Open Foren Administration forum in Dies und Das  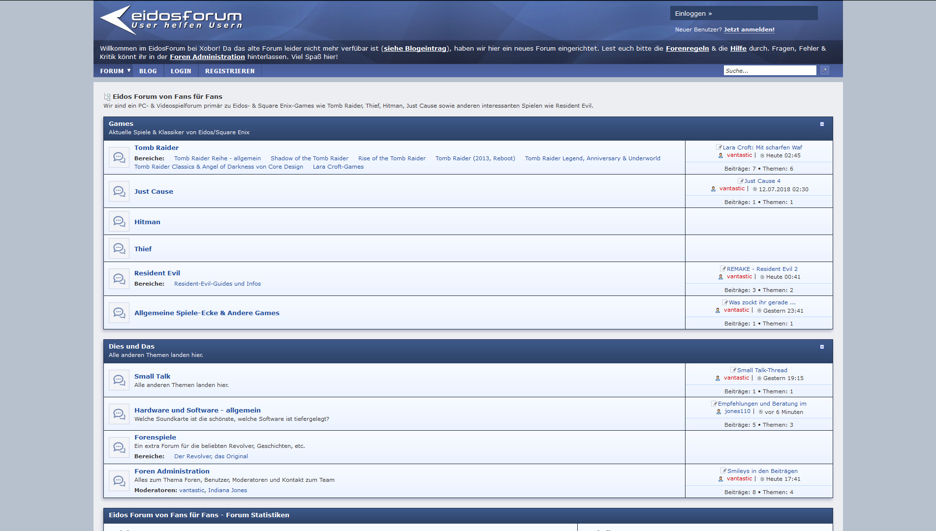[x=172, y=471]
